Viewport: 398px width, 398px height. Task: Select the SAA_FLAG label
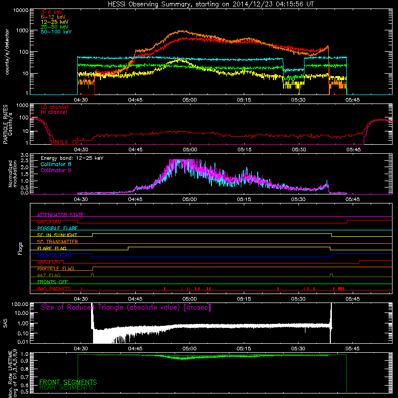point(49,262)
